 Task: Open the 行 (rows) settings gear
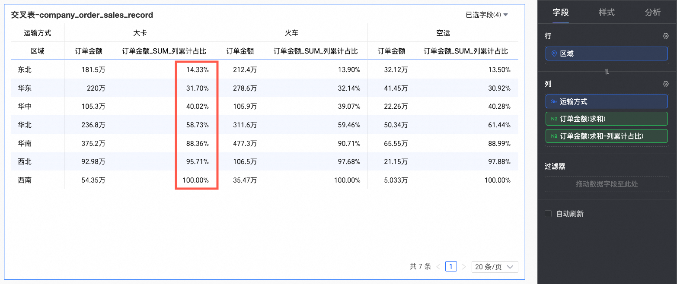pyautogui.click(x=666, y=36)
